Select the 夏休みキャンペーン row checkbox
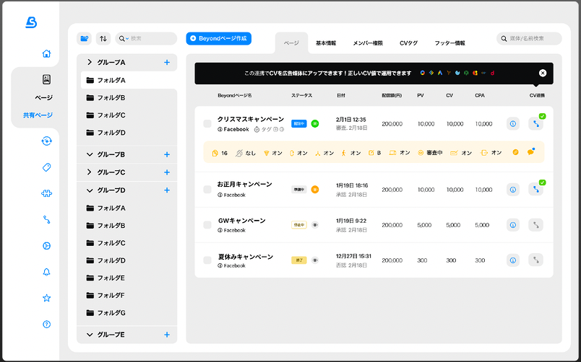This screenshot has height=362, width=581. 207,260
